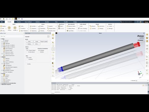This screenshot has height=112, width=149.
Task: Switch to the Solution ribbon tab
Action: point(38,22)
